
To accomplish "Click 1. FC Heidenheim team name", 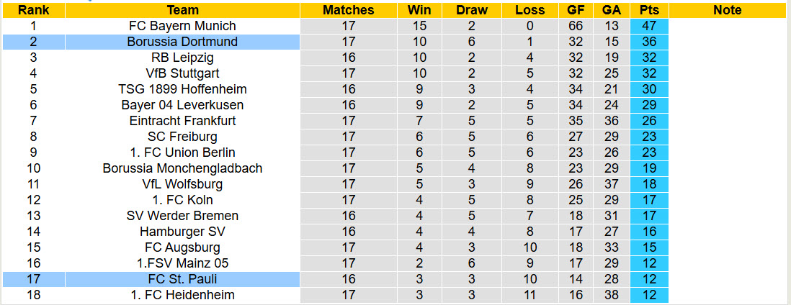I will pyautogui.click(x=182, y=295).
